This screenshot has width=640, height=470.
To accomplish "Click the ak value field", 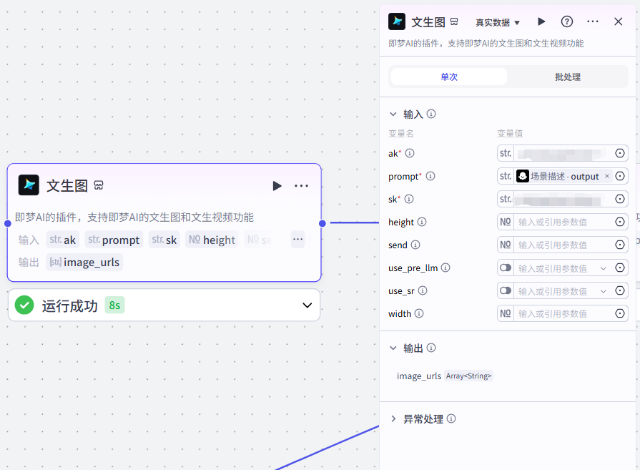I will (x=563, y=153).
